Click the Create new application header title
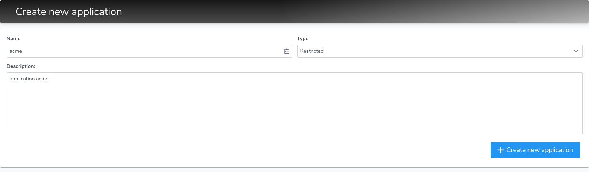This screenshot has width=589, height=172. click(69, 12)
